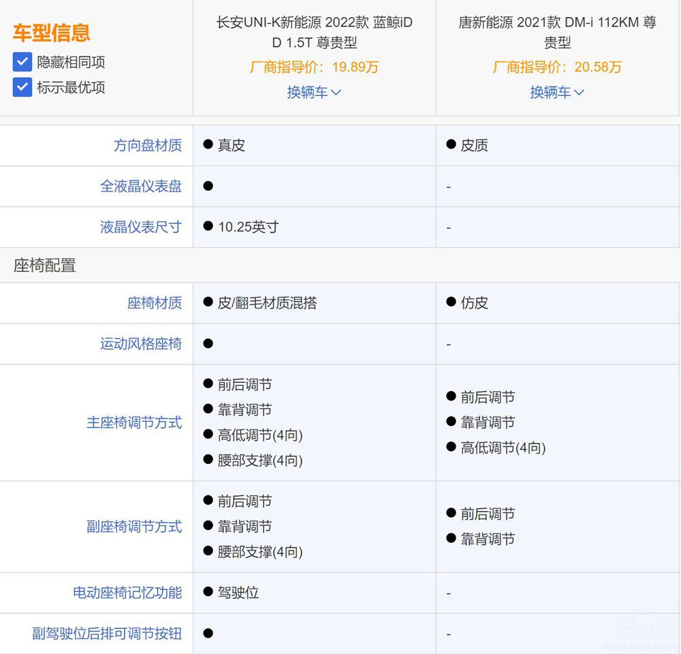Open the 全液晶仪表盘 parameter link
The image size is (681, 654).
[x=140, y=186]
